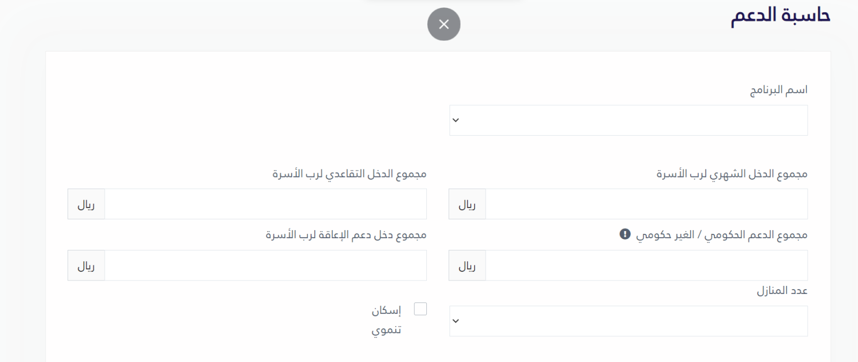
Task: Click the عدد المنازل field label
Action: click(x=782, y=291)
